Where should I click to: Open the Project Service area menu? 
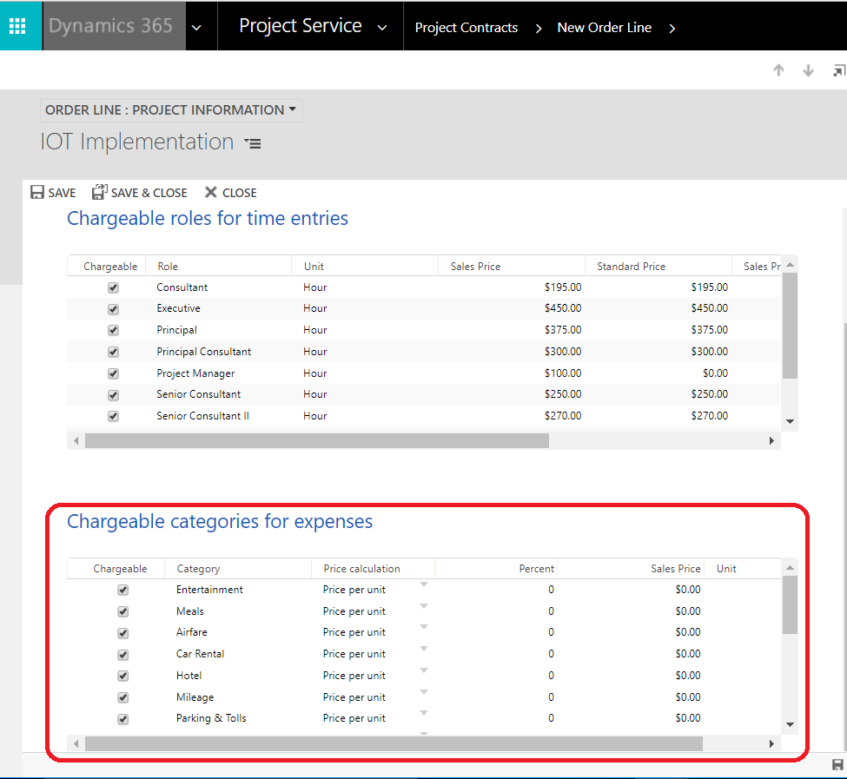pyautogui.click(x=301, y=26)
